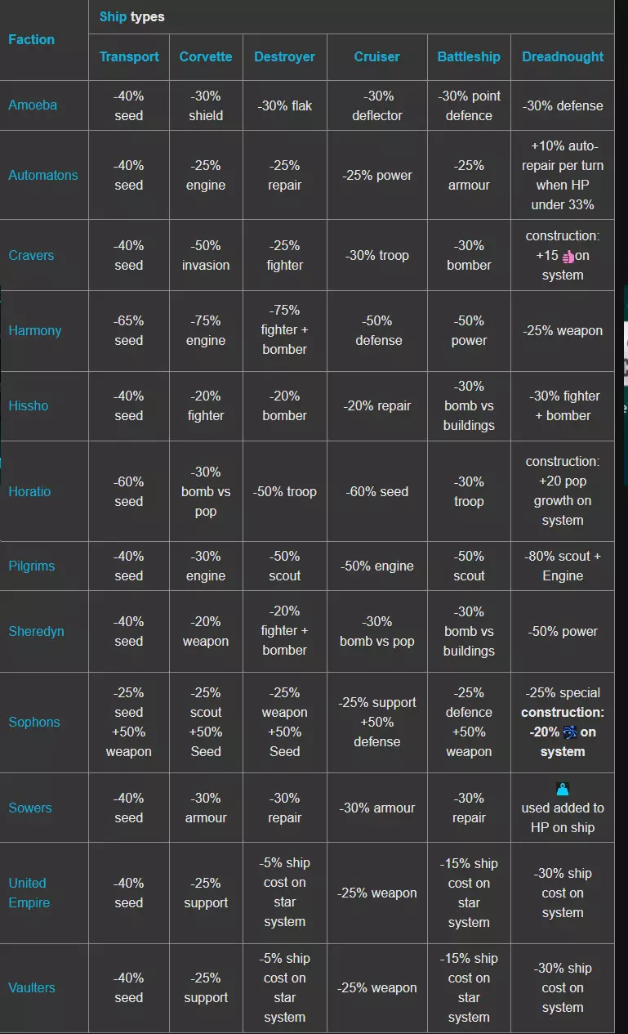Go to the Vaulters faction page

pos(32,987)
